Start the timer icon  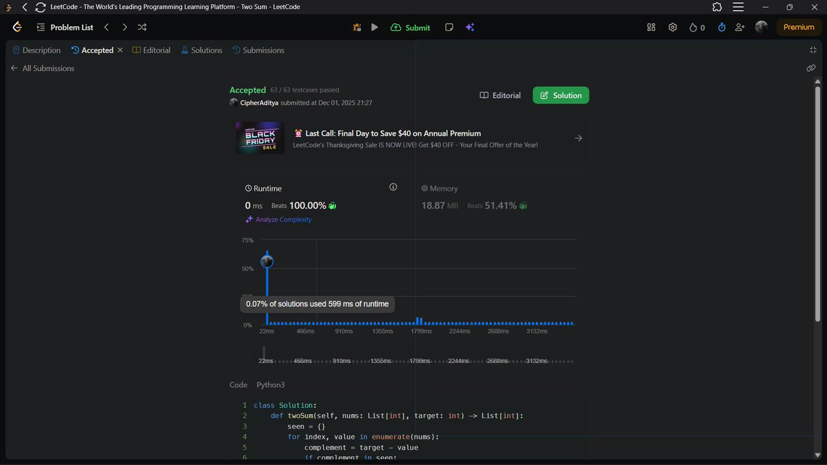pos(722,28)
